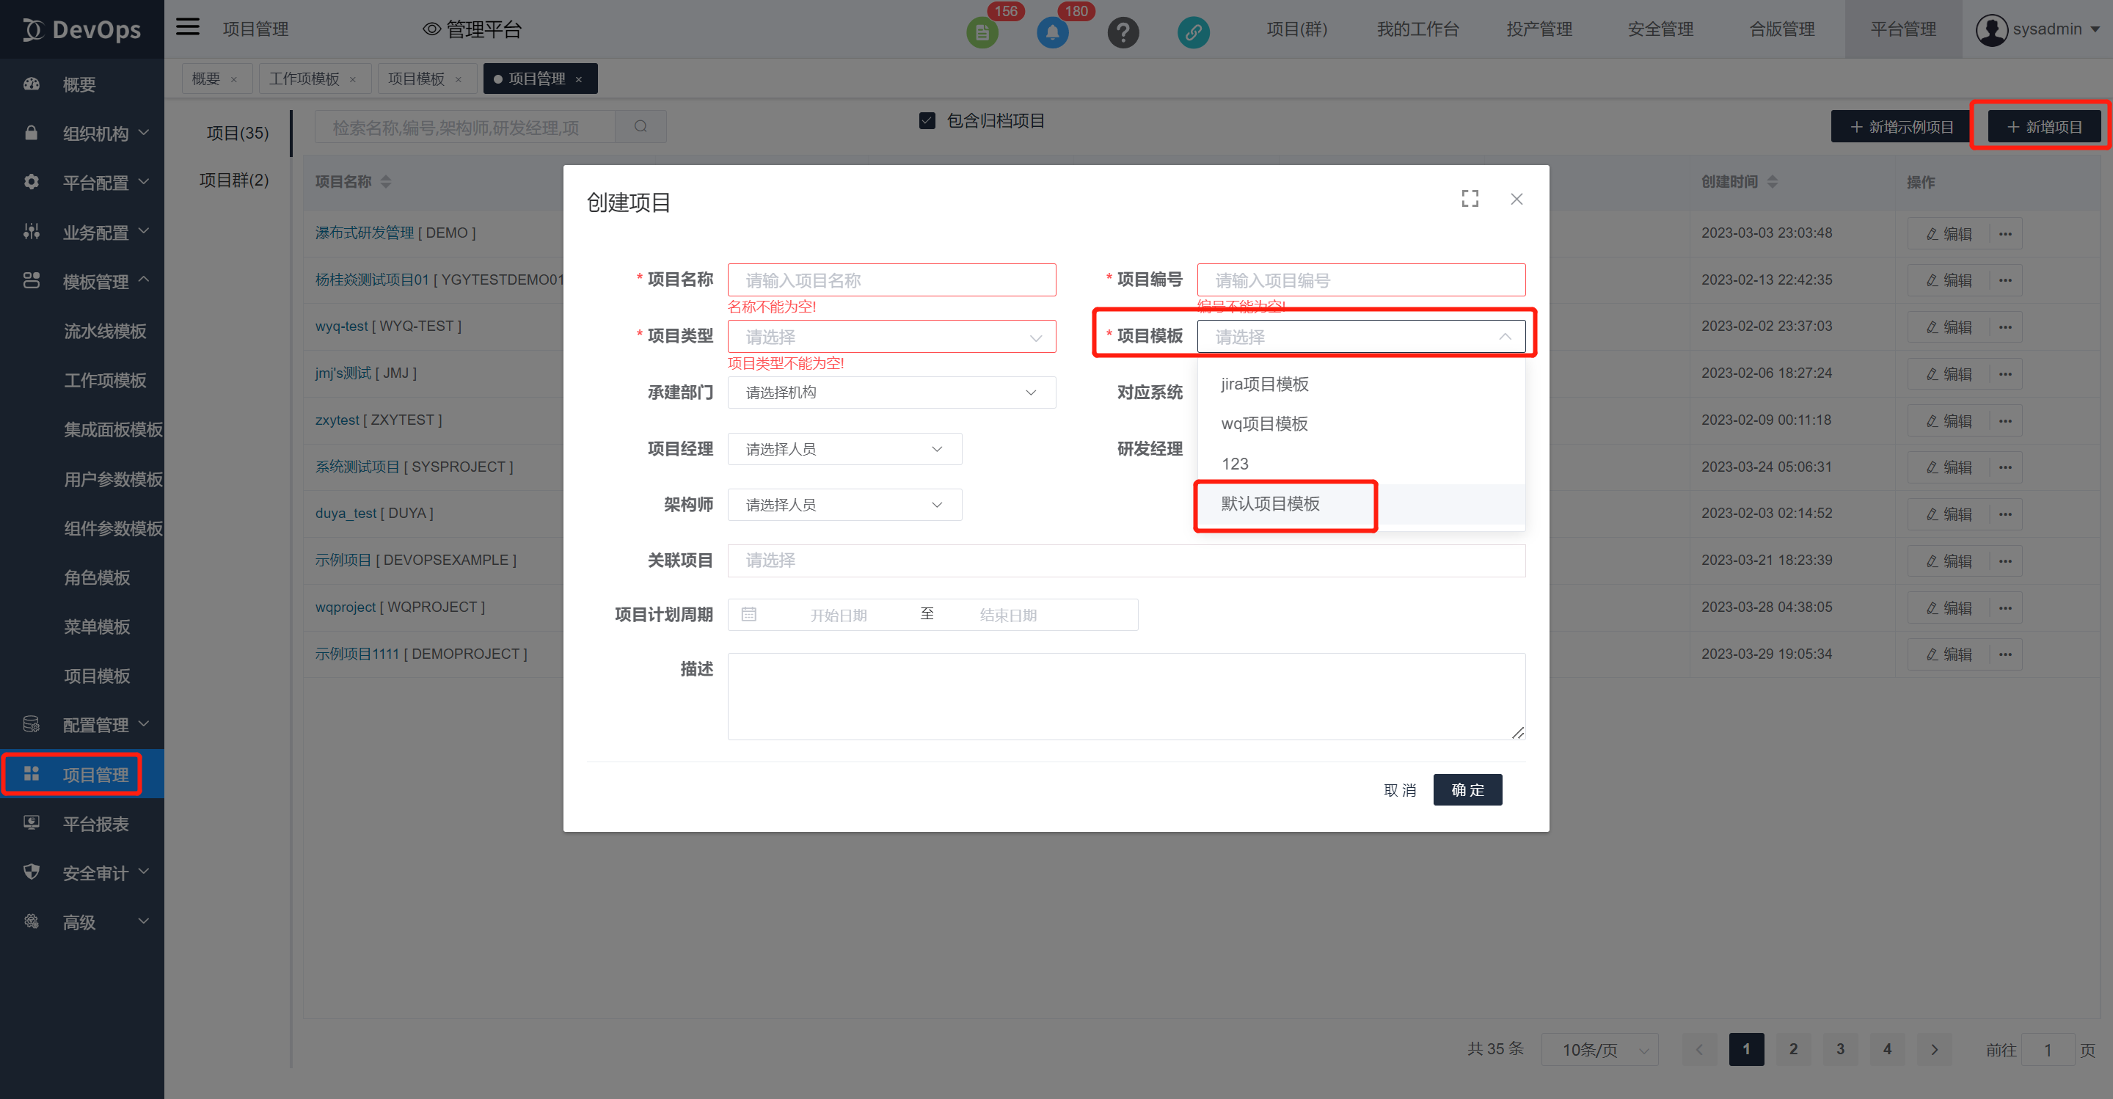Image resolution: width=2113 pixels, height=1099 pixels.
Task: Open the 模板管理 sidebar section
Action: [x=96, y=280]
